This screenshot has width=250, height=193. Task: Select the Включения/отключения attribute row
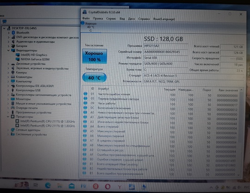(161, 109)
